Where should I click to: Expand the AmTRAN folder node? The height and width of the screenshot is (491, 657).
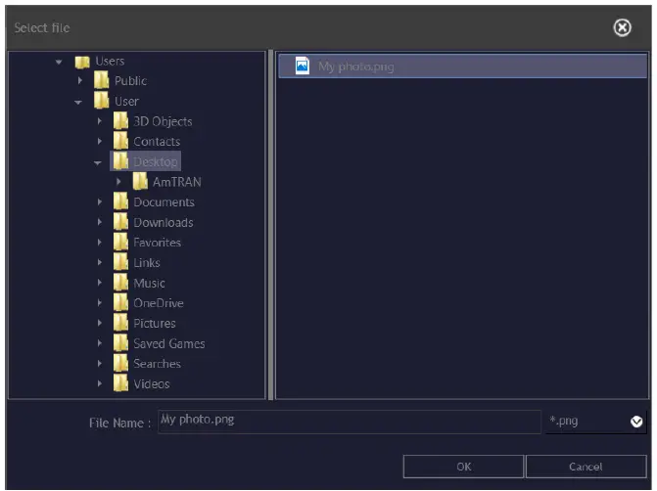(118, 181)
